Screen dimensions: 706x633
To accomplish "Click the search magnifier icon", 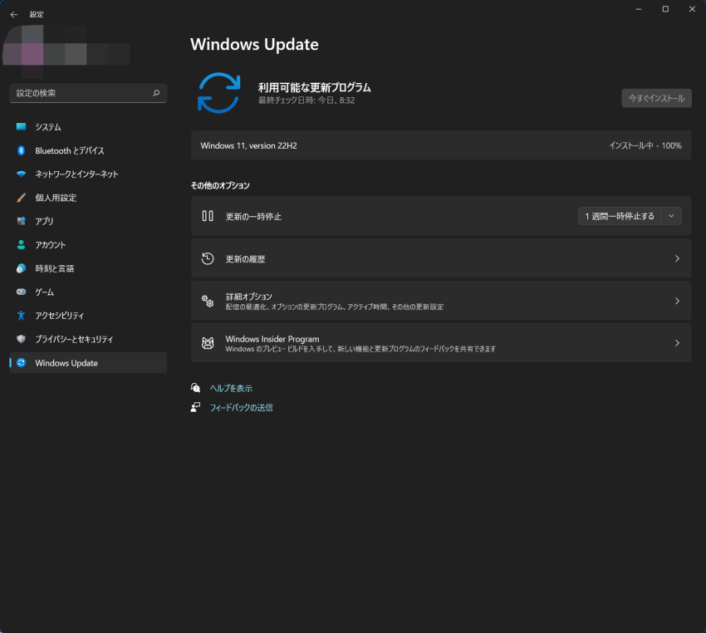I will (x=156, y=93).
